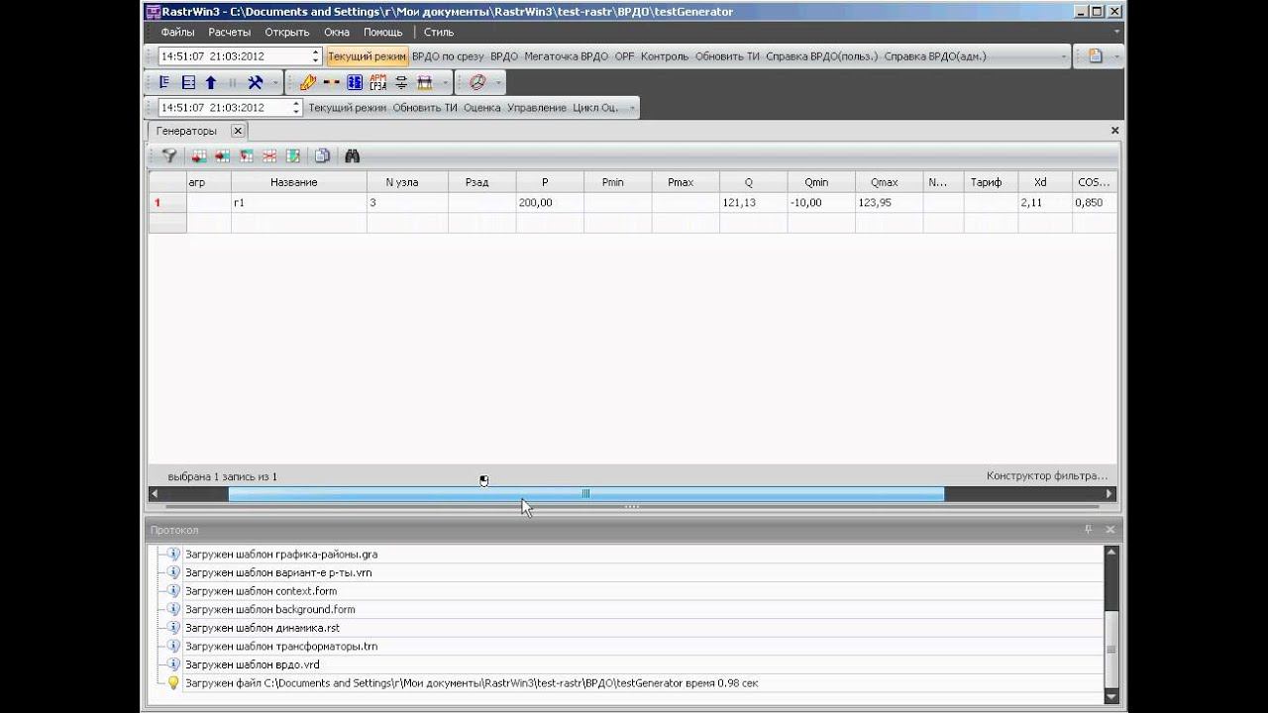Click the document icon at top right

pyautogui.click(x=1096, y=56)
